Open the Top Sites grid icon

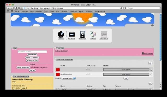pyautogui.click(x=12, y=11)
